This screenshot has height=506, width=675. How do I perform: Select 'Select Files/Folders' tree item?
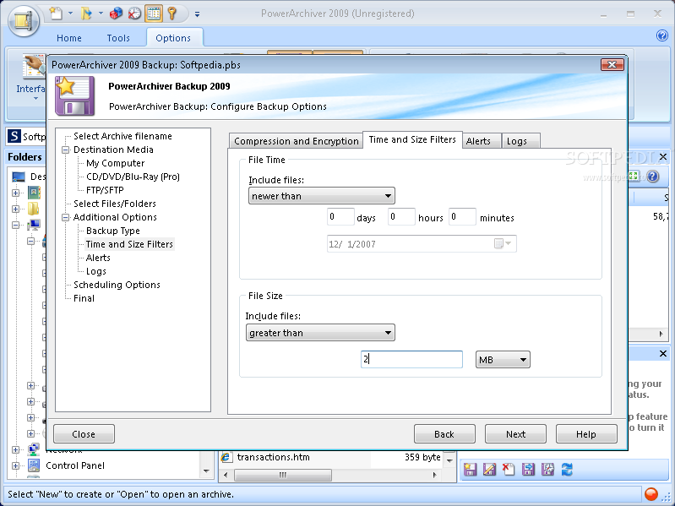(115, 204)
